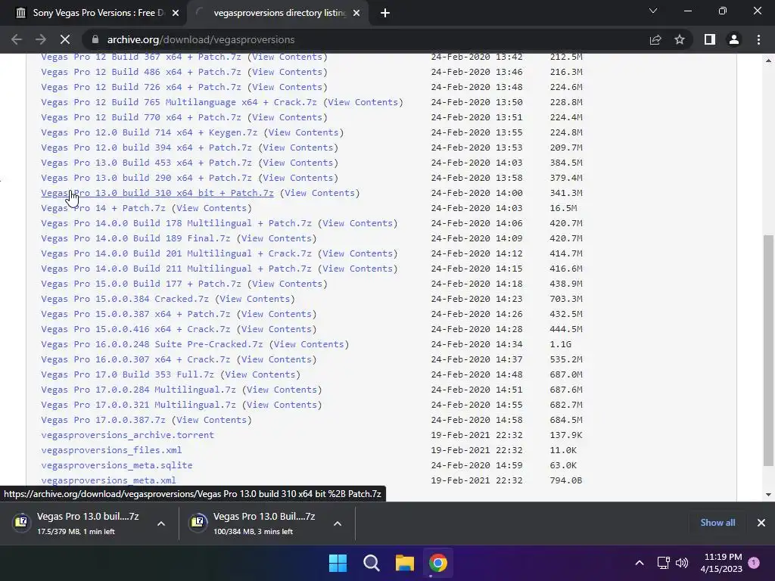Image resolution: width=775 pixels, height=581 pixels.
Task: Click the network icon in system tray
Action: click(663, 563)
